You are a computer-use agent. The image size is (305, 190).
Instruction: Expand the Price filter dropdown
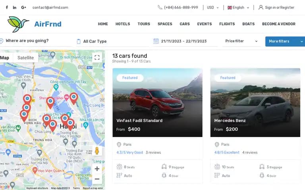click(x=241, y=41)
